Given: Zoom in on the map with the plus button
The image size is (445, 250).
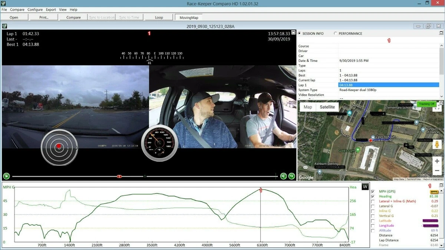Looking at the screenshot, I should [437, 161].
